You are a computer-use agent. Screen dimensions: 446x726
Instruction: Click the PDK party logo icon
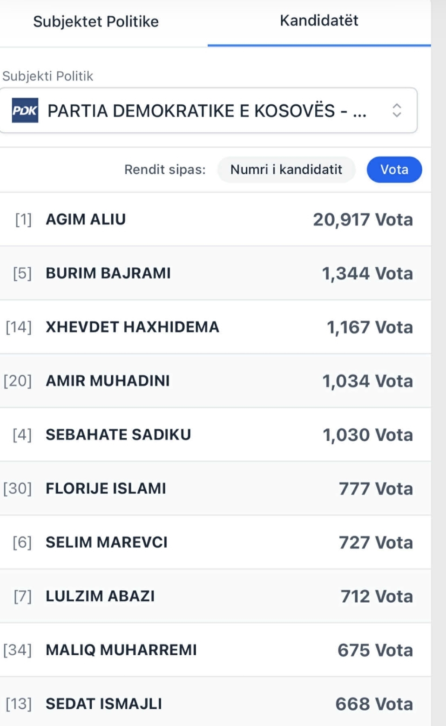coord(25,110)
